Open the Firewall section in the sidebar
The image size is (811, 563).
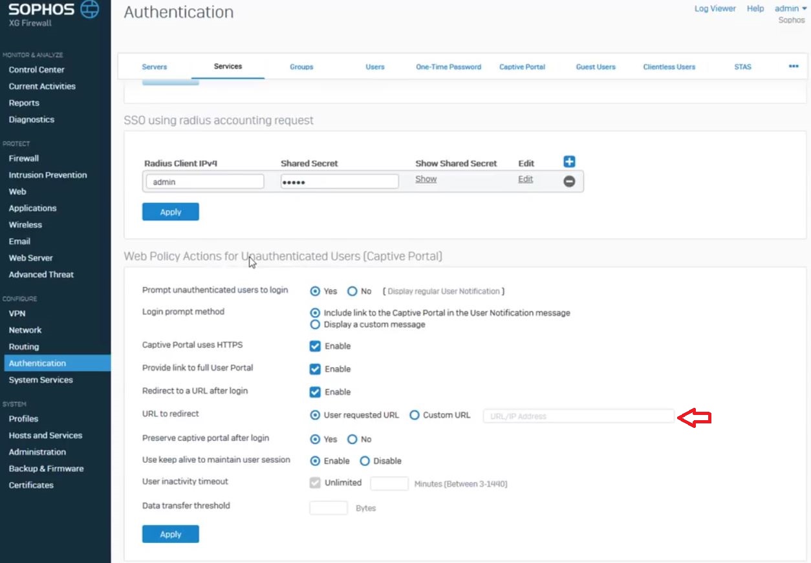pos(23,158)
